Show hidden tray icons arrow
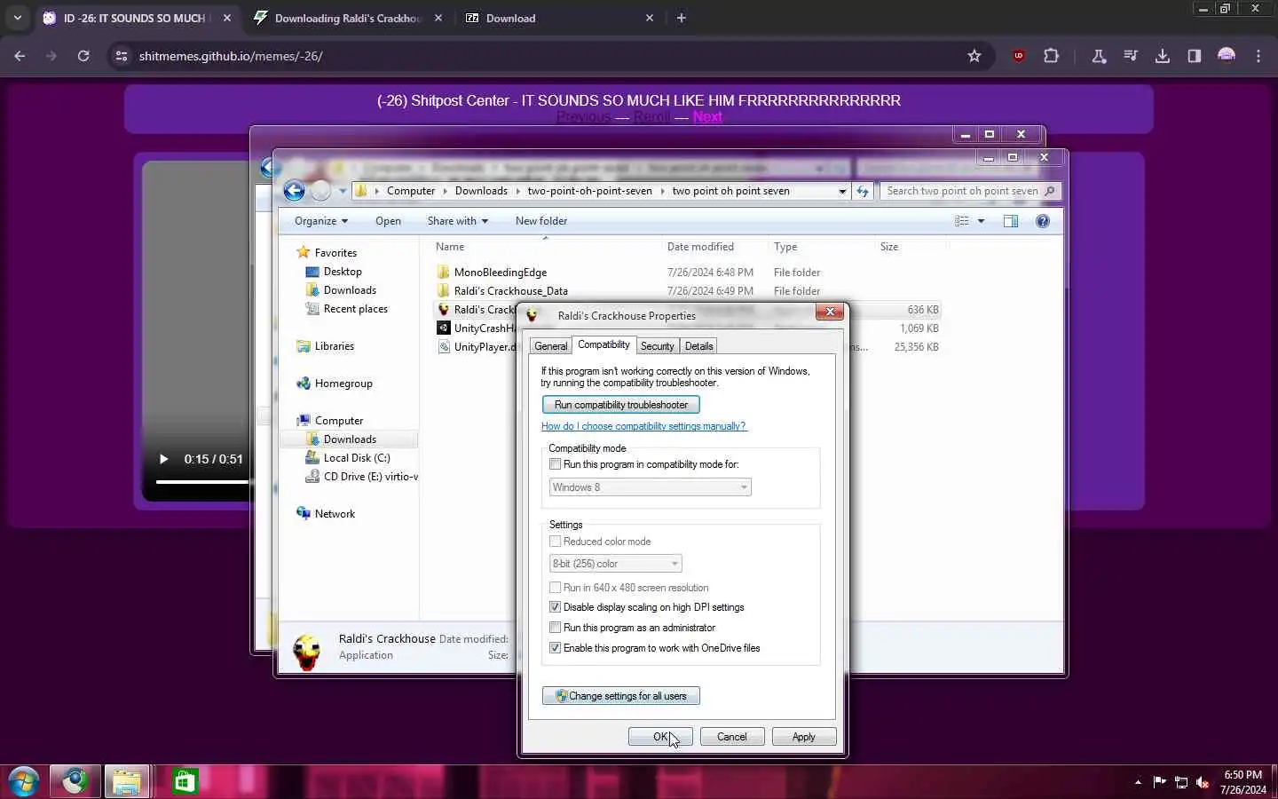The width and height of the screenshot is (1278, 799). point(1138,782)
